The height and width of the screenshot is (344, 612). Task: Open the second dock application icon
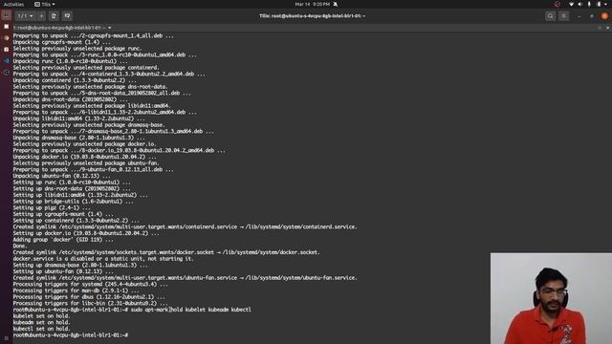tap(7, 27)
